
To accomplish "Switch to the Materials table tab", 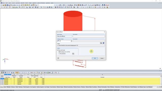I will click(9, 87).
